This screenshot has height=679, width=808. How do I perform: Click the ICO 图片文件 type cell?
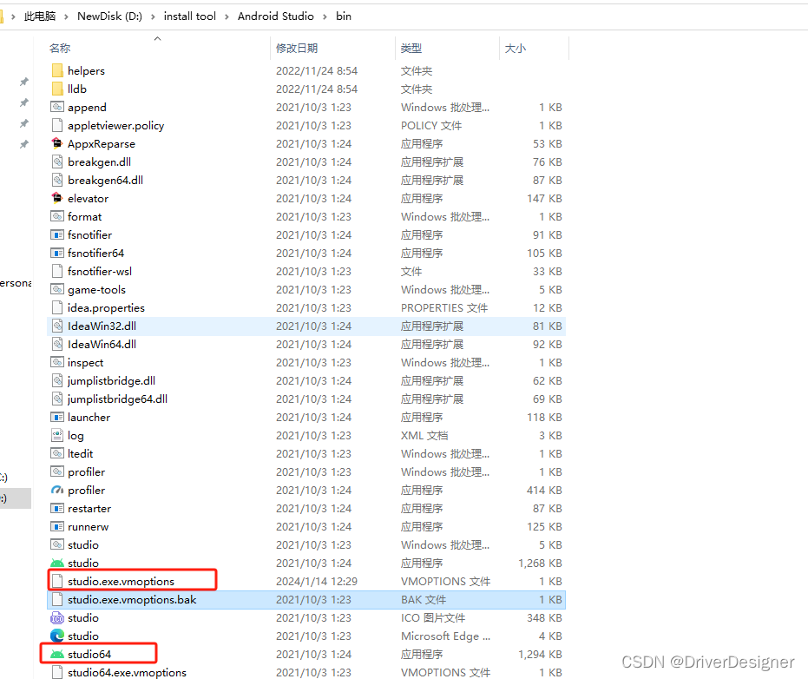click(433, 617)
